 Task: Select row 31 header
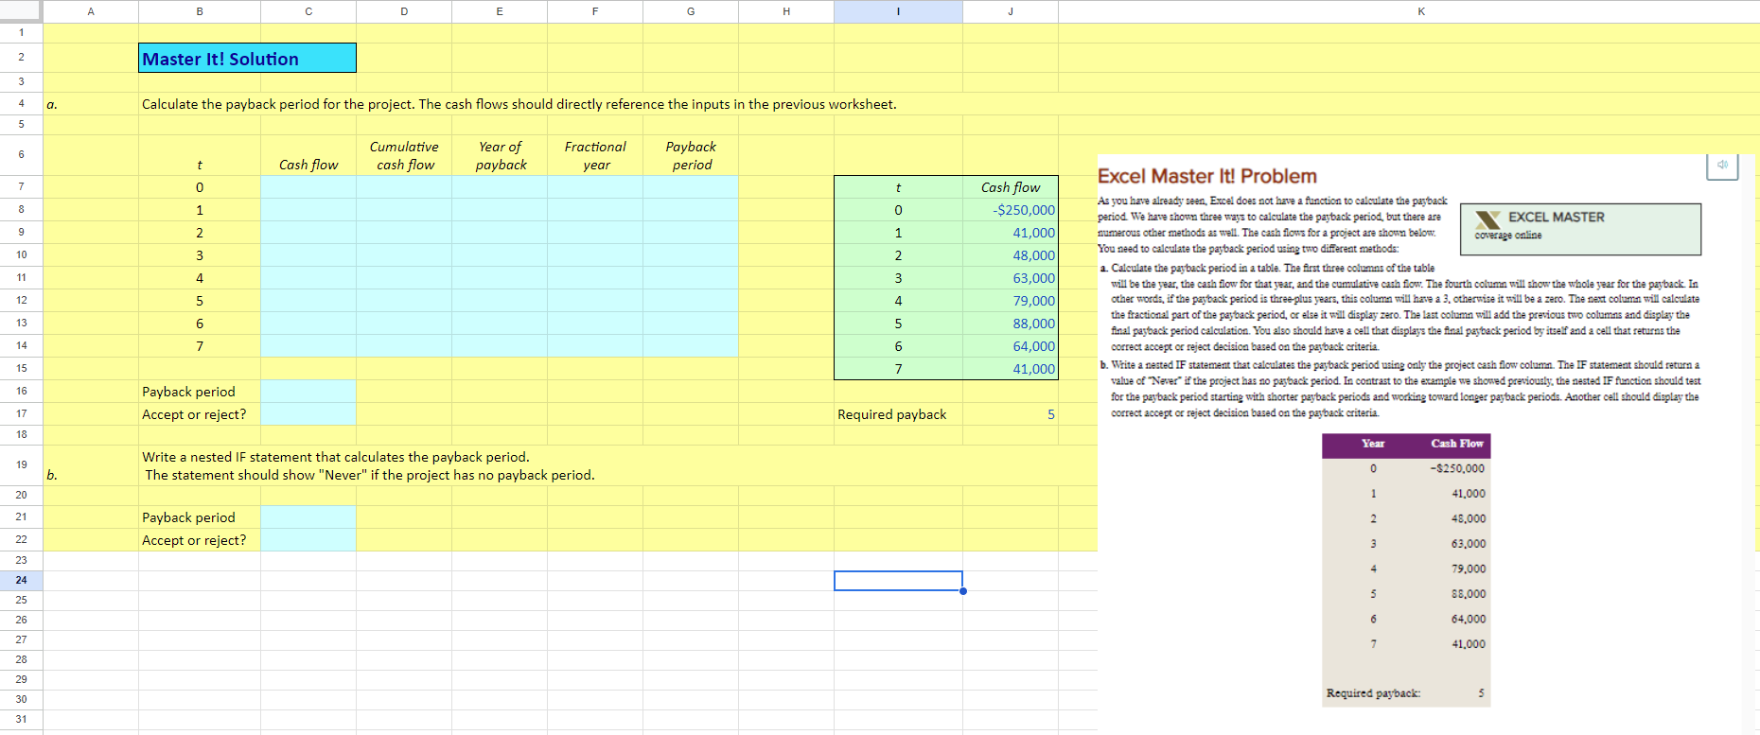[21, 719]
